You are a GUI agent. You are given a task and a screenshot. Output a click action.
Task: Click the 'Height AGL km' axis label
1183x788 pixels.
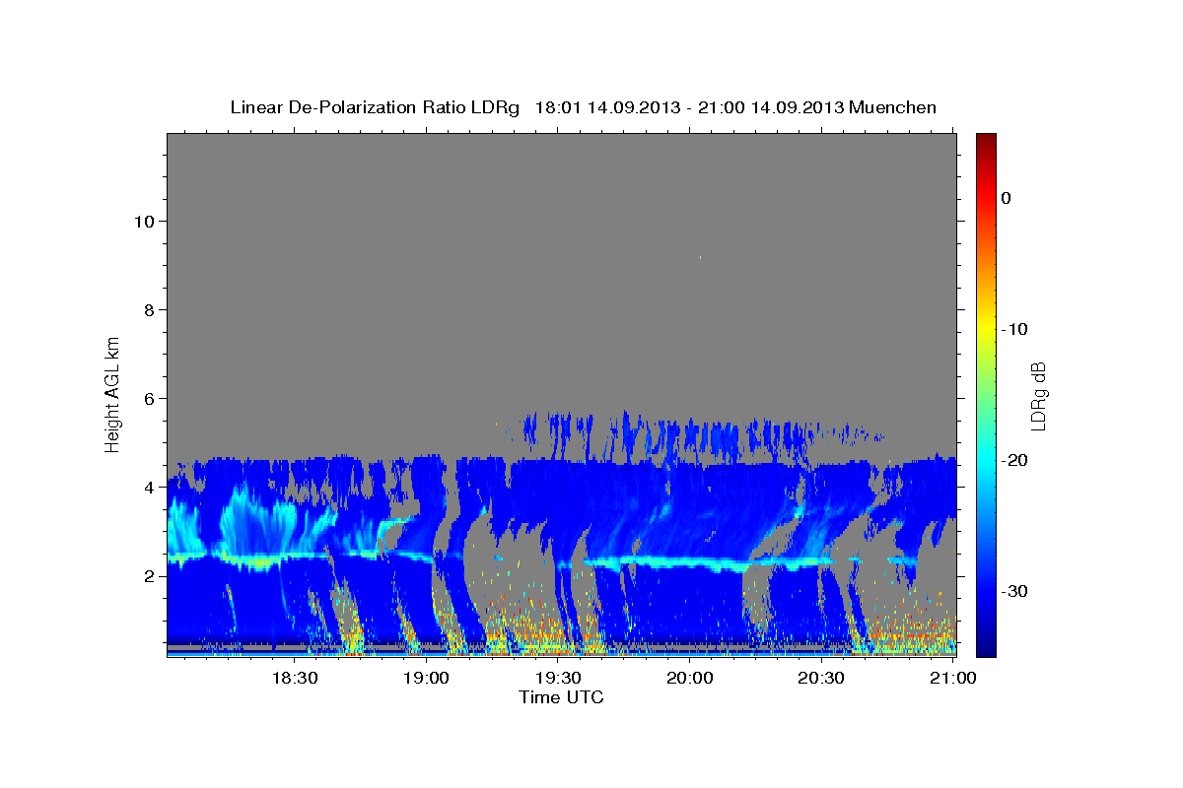113,393
